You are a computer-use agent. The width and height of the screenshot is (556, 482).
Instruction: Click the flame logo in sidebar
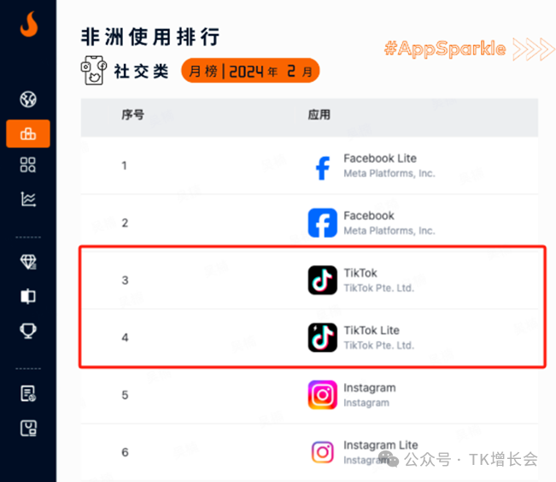point(29,24)
